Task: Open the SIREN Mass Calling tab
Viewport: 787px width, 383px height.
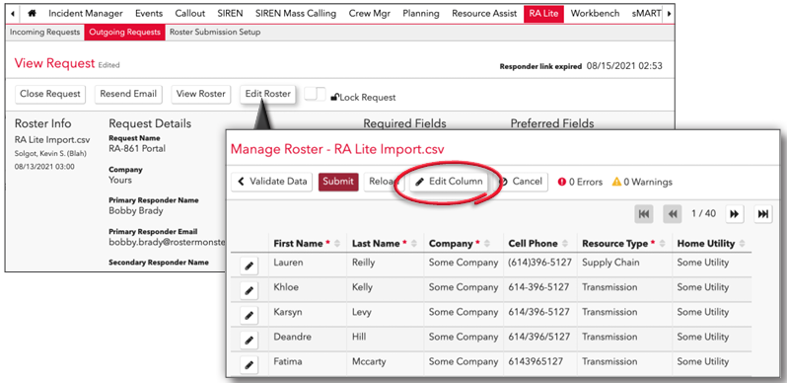Action: click(296, 14)
